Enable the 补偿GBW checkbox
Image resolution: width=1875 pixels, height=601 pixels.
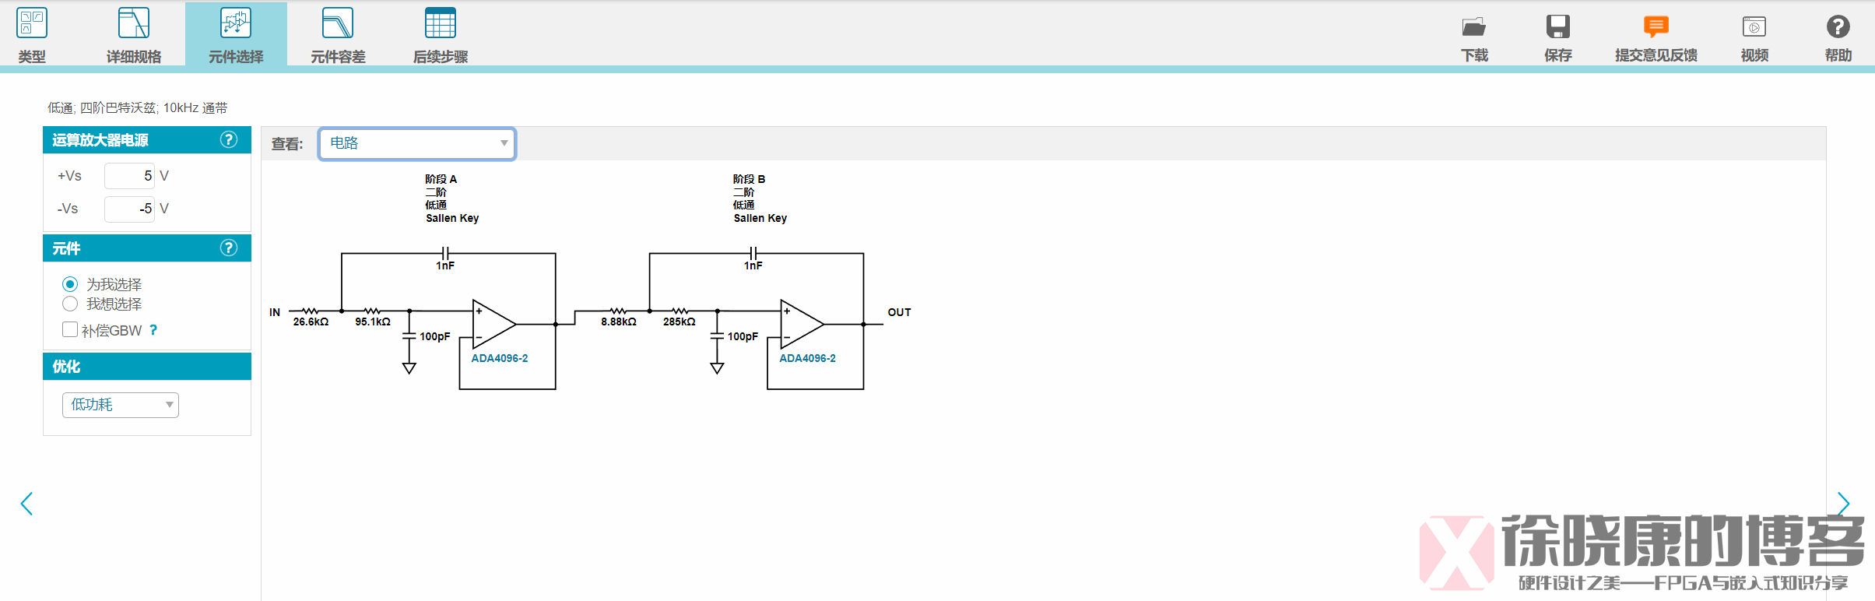point(70,329)
